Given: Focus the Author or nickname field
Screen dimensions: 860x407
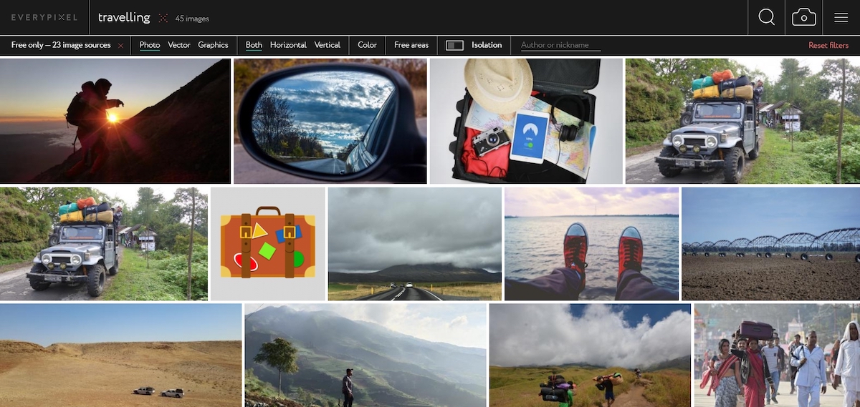Looking at the screenshot, I should tap(560, 45).
